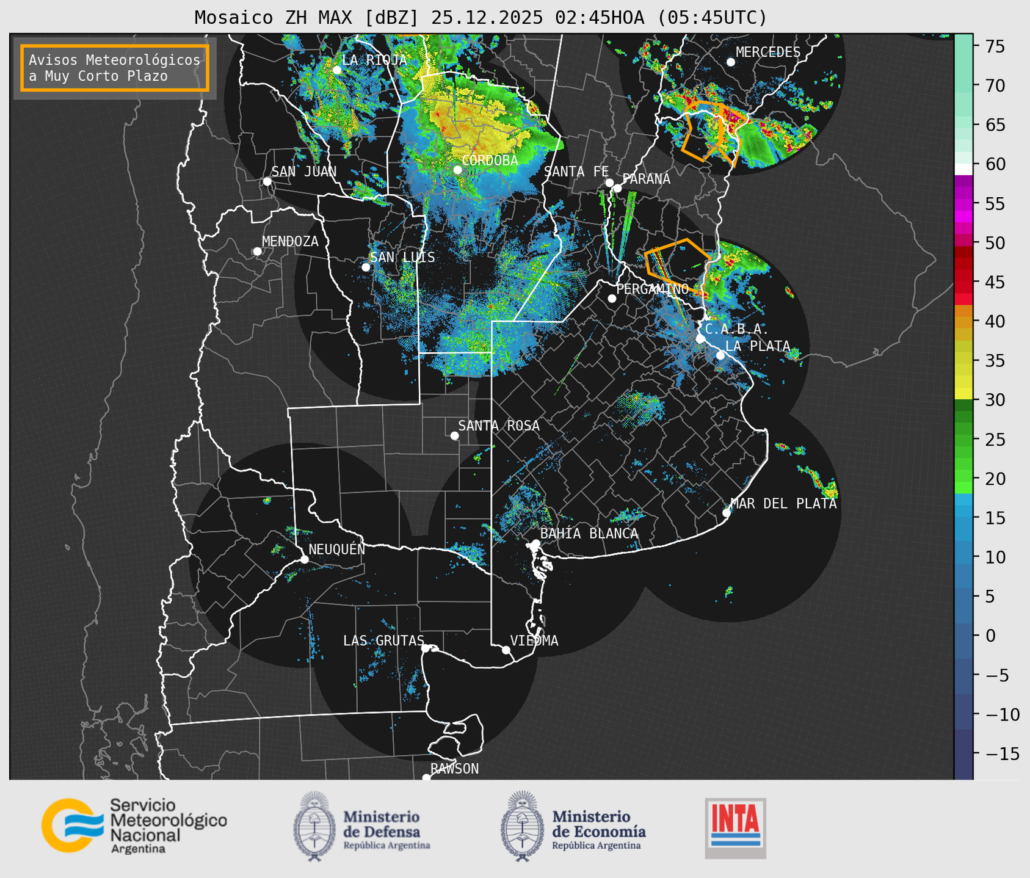The height and width of the screenshot is (878, 1030).
Task: Click the Ministerio de Defensa emblem
Action: (314, 825)
